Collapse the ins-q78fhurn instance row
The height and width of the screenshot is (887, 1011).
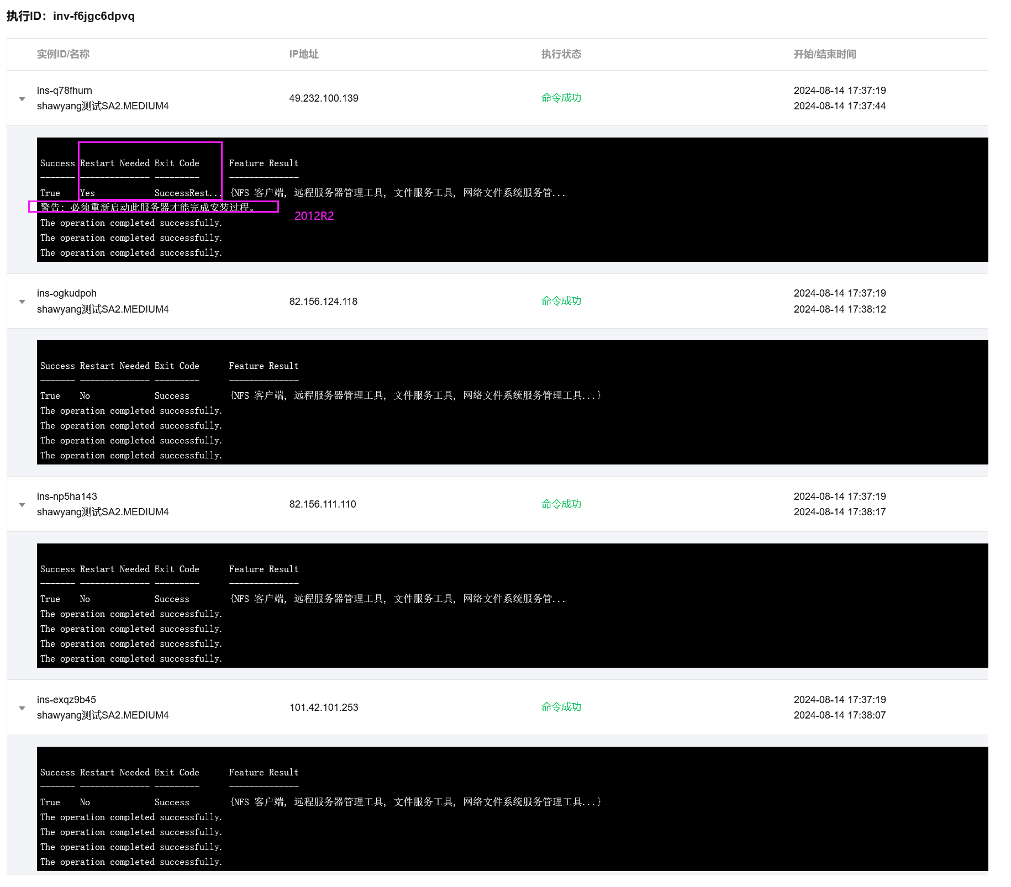[x=22, y=99]
